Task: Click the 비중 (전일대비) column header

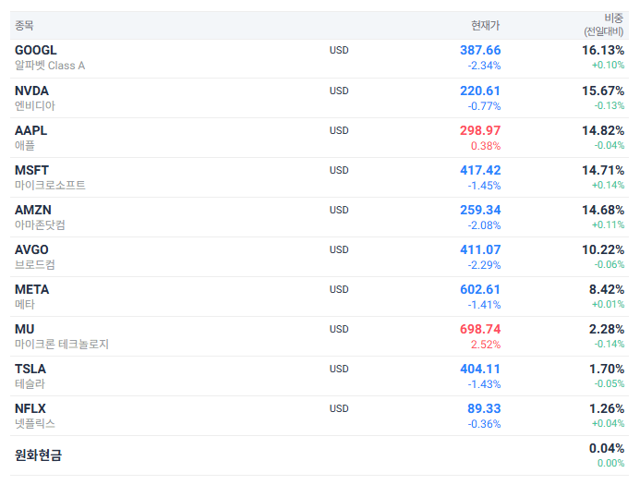Action: 604,25
